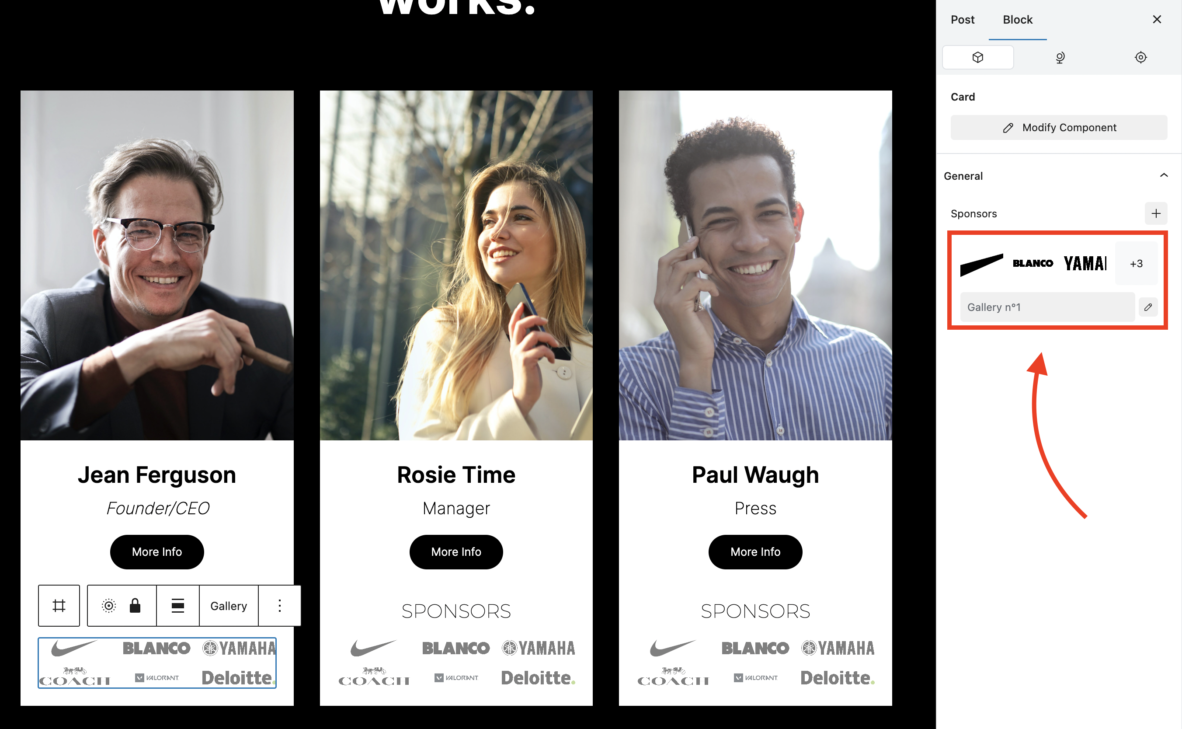
Task: Click the Gallery n°1 name field
Action: pyautogui.click(x=1047, y=307)
